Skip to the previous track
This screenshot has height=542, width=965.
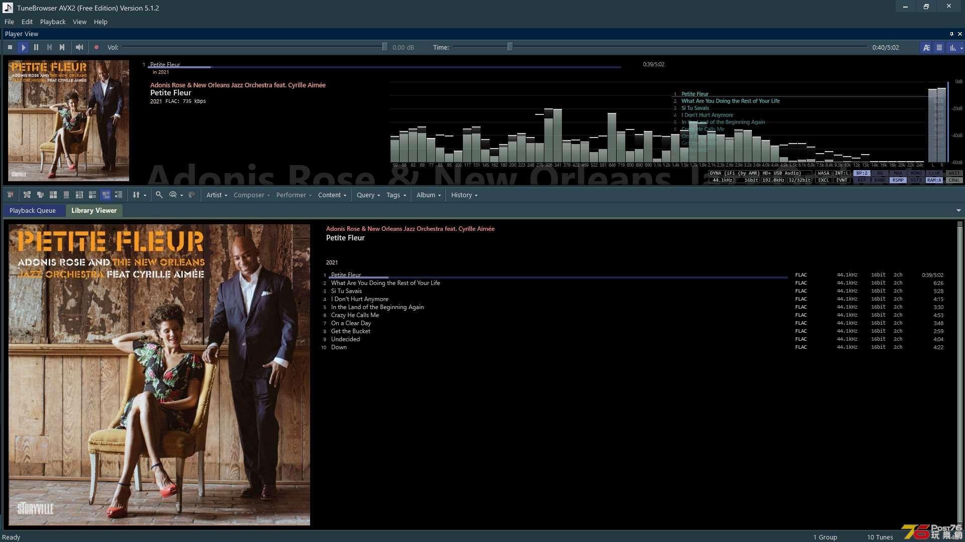[49, 47]
